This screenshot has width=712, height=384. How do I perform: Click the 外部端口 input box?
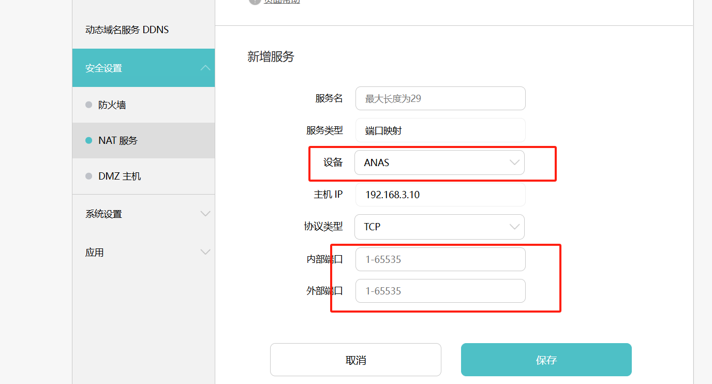[x=440, y=291]
